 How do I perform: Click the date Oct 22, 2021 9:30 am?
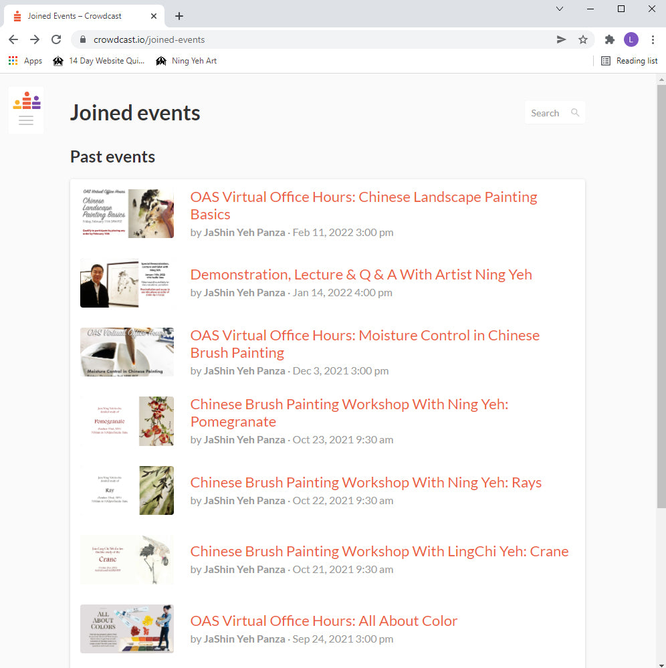(343, 501)
